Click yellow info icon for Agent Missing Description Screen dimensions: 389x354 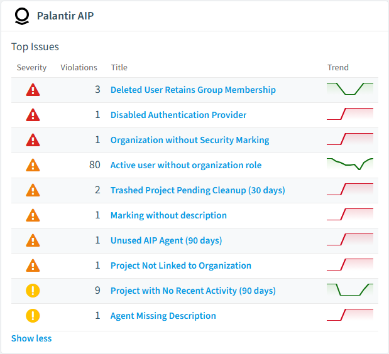click(33, 316)
